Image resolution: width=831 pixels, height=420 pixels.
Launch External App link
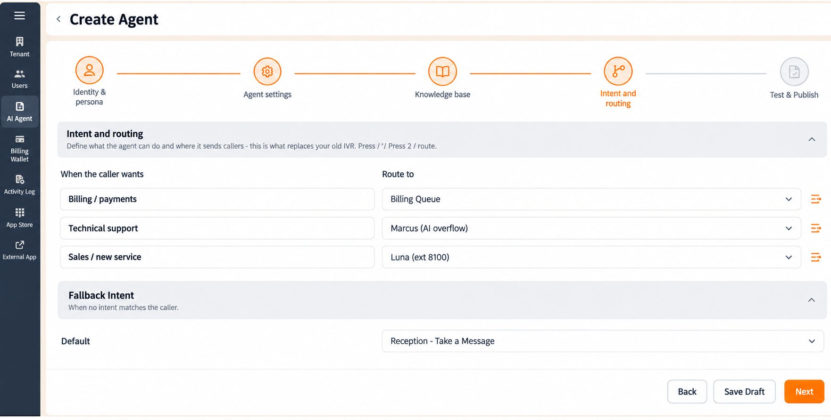[19, 250]
